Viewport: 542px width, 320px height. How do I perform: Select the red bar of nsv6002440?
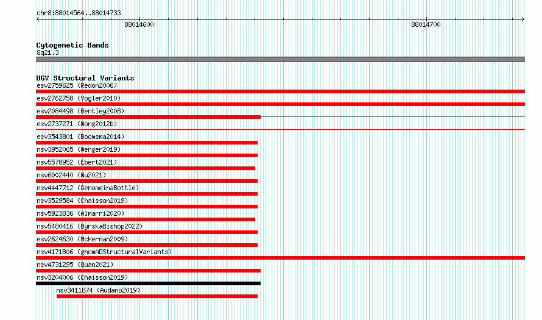147,181
